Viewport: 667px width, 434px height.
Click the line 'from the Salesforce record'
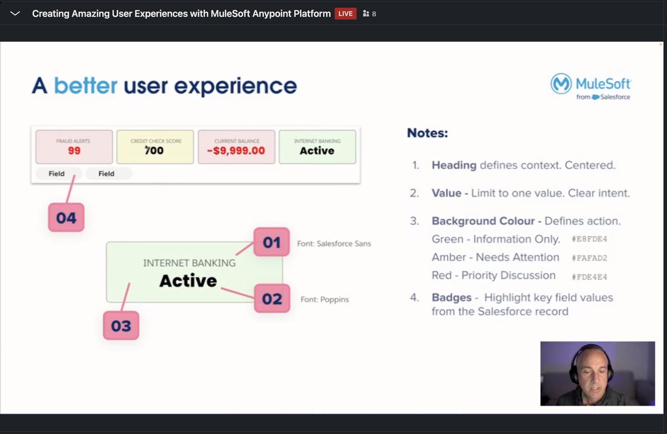[x=500, y=311]
